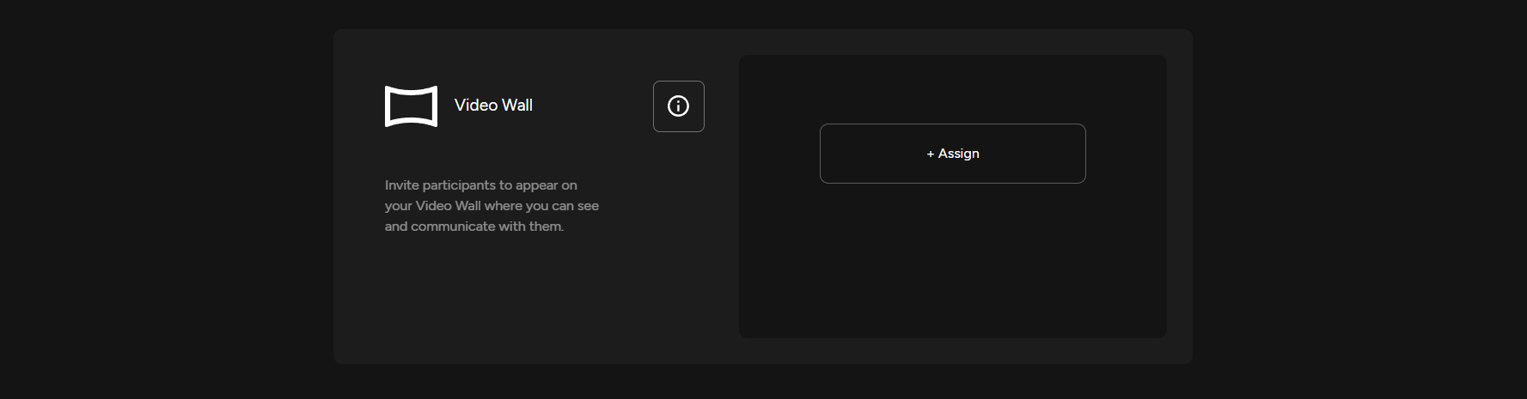
Task: Assign a participant to the Video Wall
Action: (952, 154)
